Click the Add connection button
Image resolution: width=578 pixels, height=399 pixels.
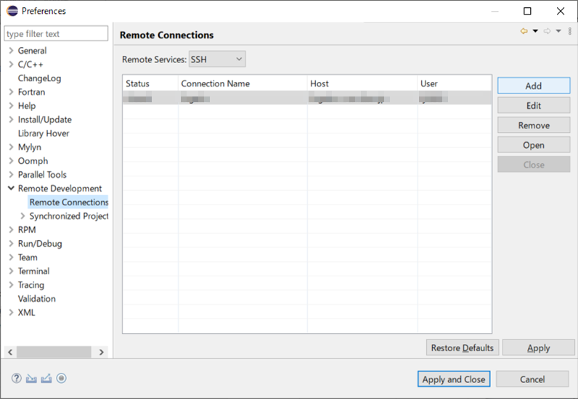(x=533, y=86)
